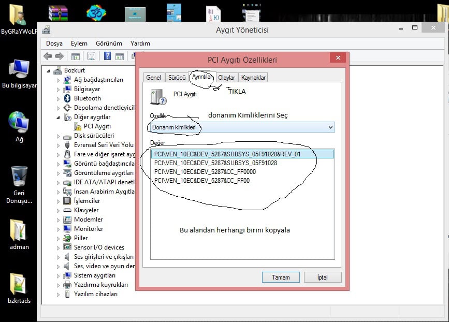This screenshot has width=449, height=322.
Task: Click the Diğer aygıtlar unknown device icon
Action: click(x=67, y=117)
